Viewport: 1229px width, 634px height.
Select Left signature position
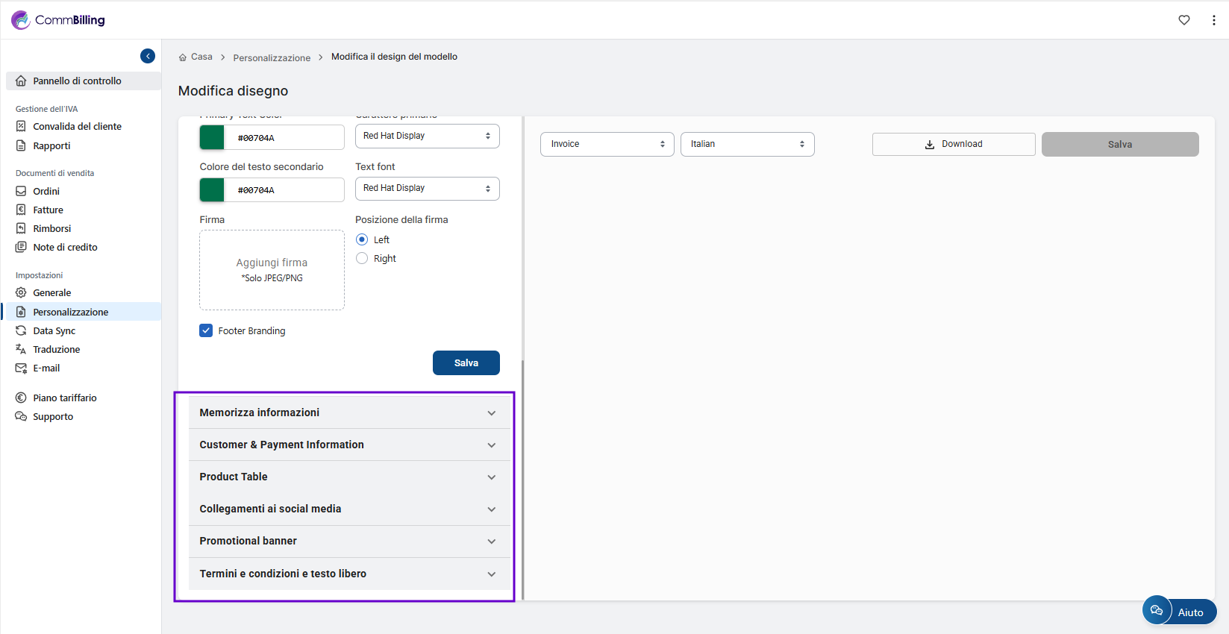[362, 239]
